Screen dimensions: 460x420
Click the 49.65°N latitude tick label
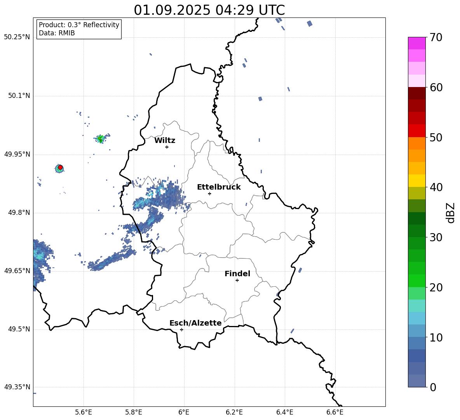point(17,270)
